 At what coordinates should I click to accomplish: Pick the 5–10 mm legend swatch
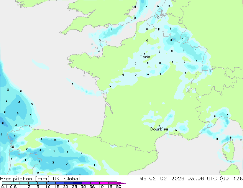pyautogui.click(x=42, y=183)
